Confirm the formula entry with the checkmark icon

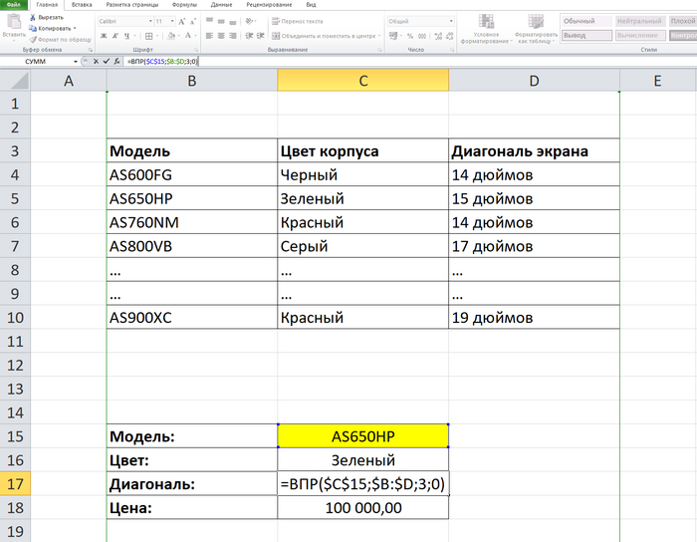(x=107, y=62)
